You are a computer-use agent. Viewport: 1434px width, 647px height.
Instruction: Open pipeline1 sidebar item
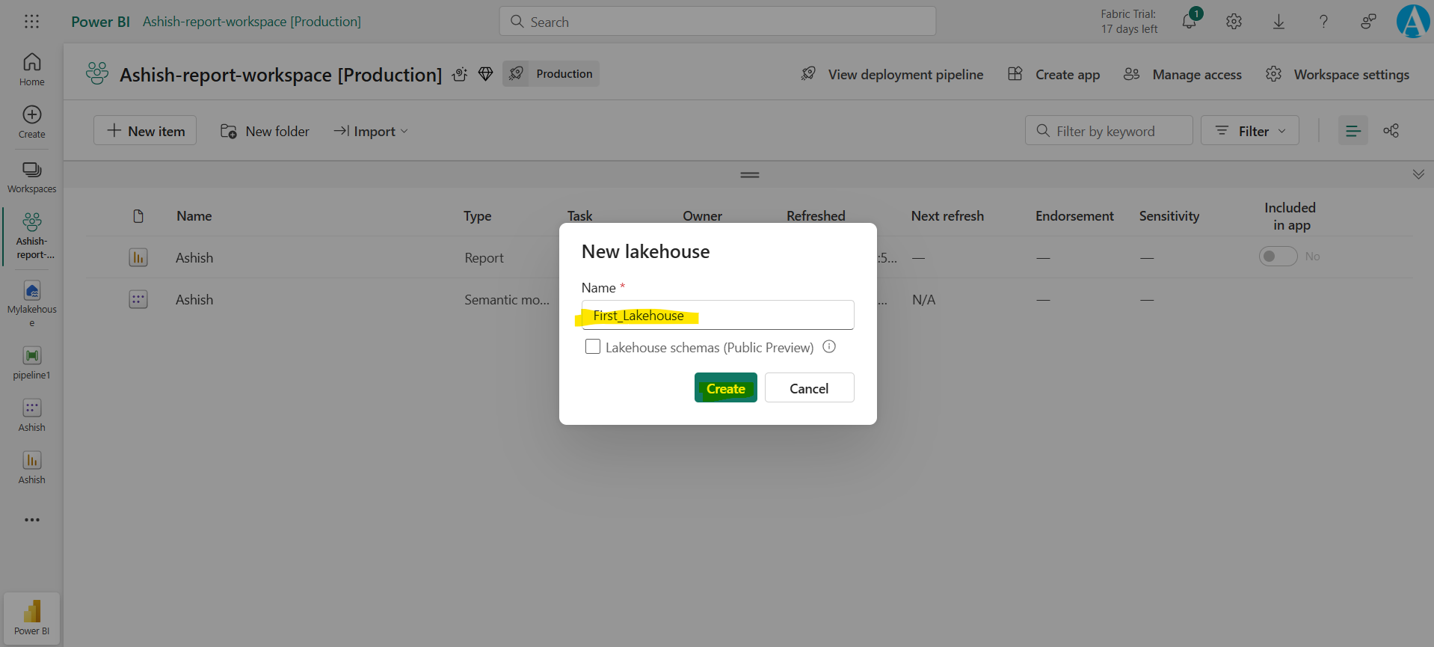[x=31, y=363]
